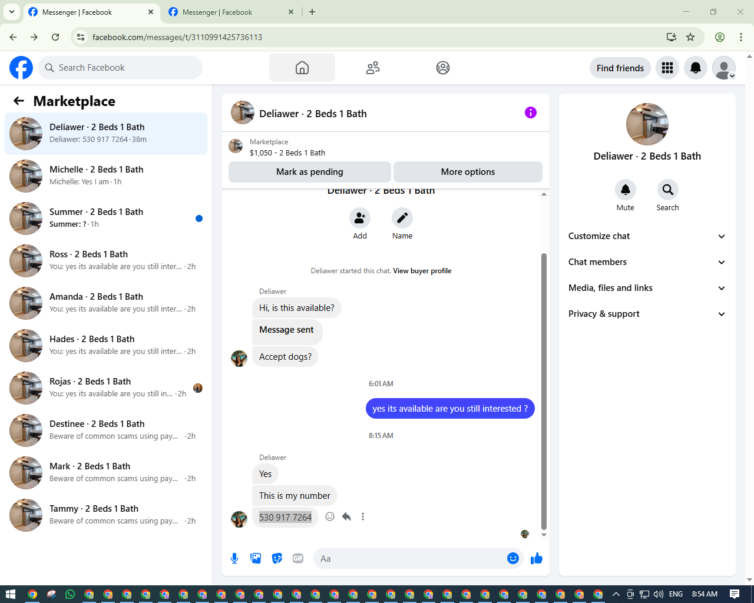Go back using the Marketplace arrow

point(19,101)
